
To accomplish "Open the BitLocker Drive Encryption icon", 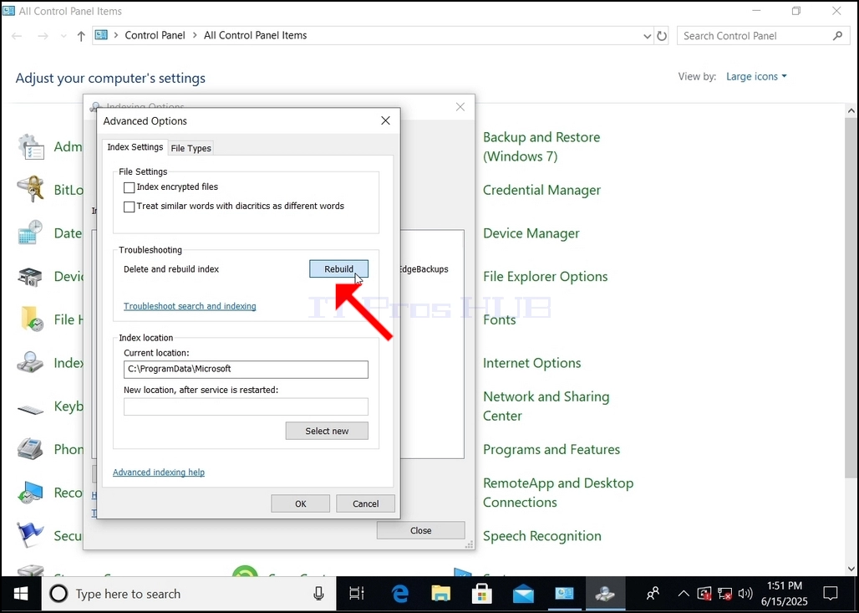I will (31, 190).
